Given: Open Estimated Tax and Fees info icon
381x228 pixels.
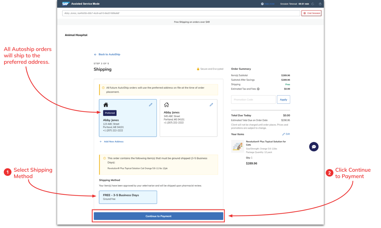Looking at the screenshot, I should [258, 89].
